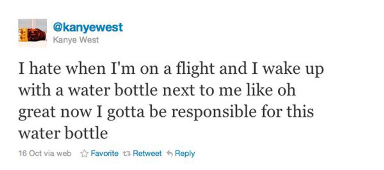Click "water bottle" on the tweet's last line

point(63,133)
